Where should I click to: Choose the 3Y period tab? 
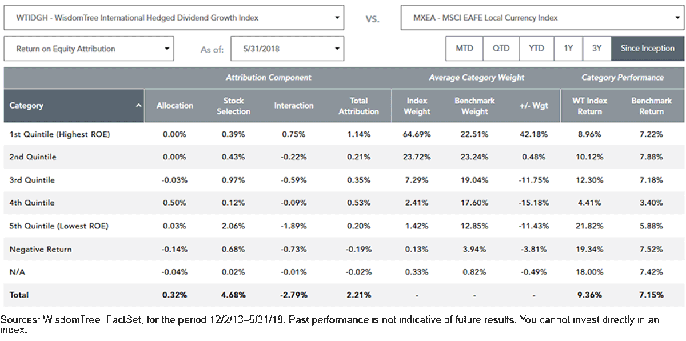597,49
